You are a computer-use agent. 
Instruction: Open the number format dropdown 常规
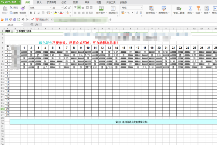(141, 8)
